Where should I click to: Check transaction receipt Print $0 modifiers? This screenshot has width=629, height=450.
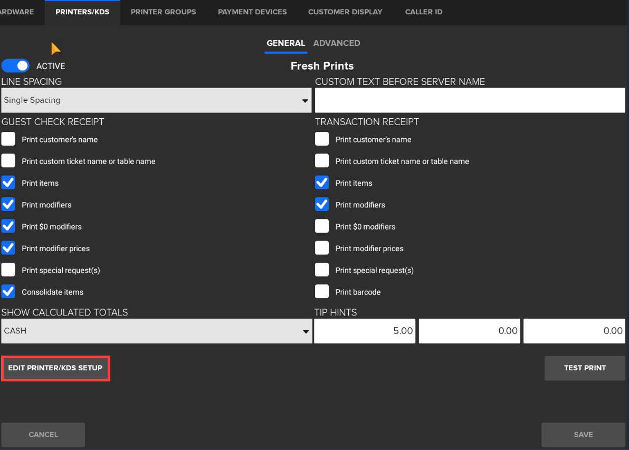pos(322,226)
